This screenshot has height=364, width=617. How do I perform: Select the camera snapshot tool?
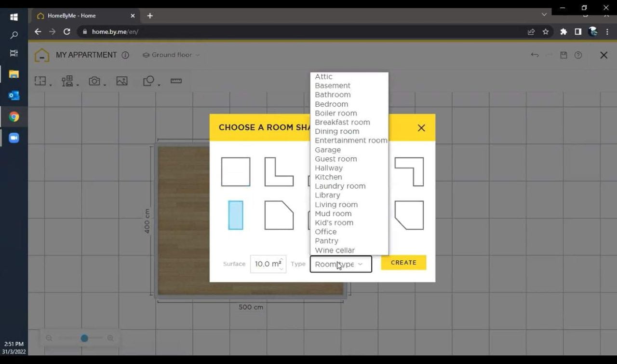click(x=94, y=81)
